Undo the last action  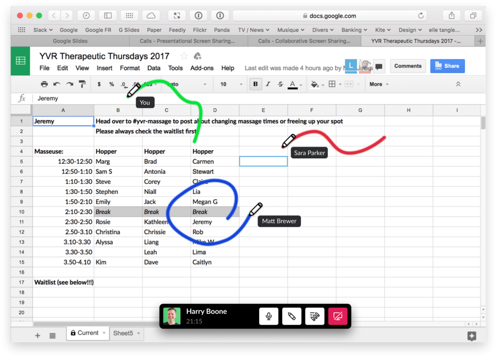click(57, 84)
